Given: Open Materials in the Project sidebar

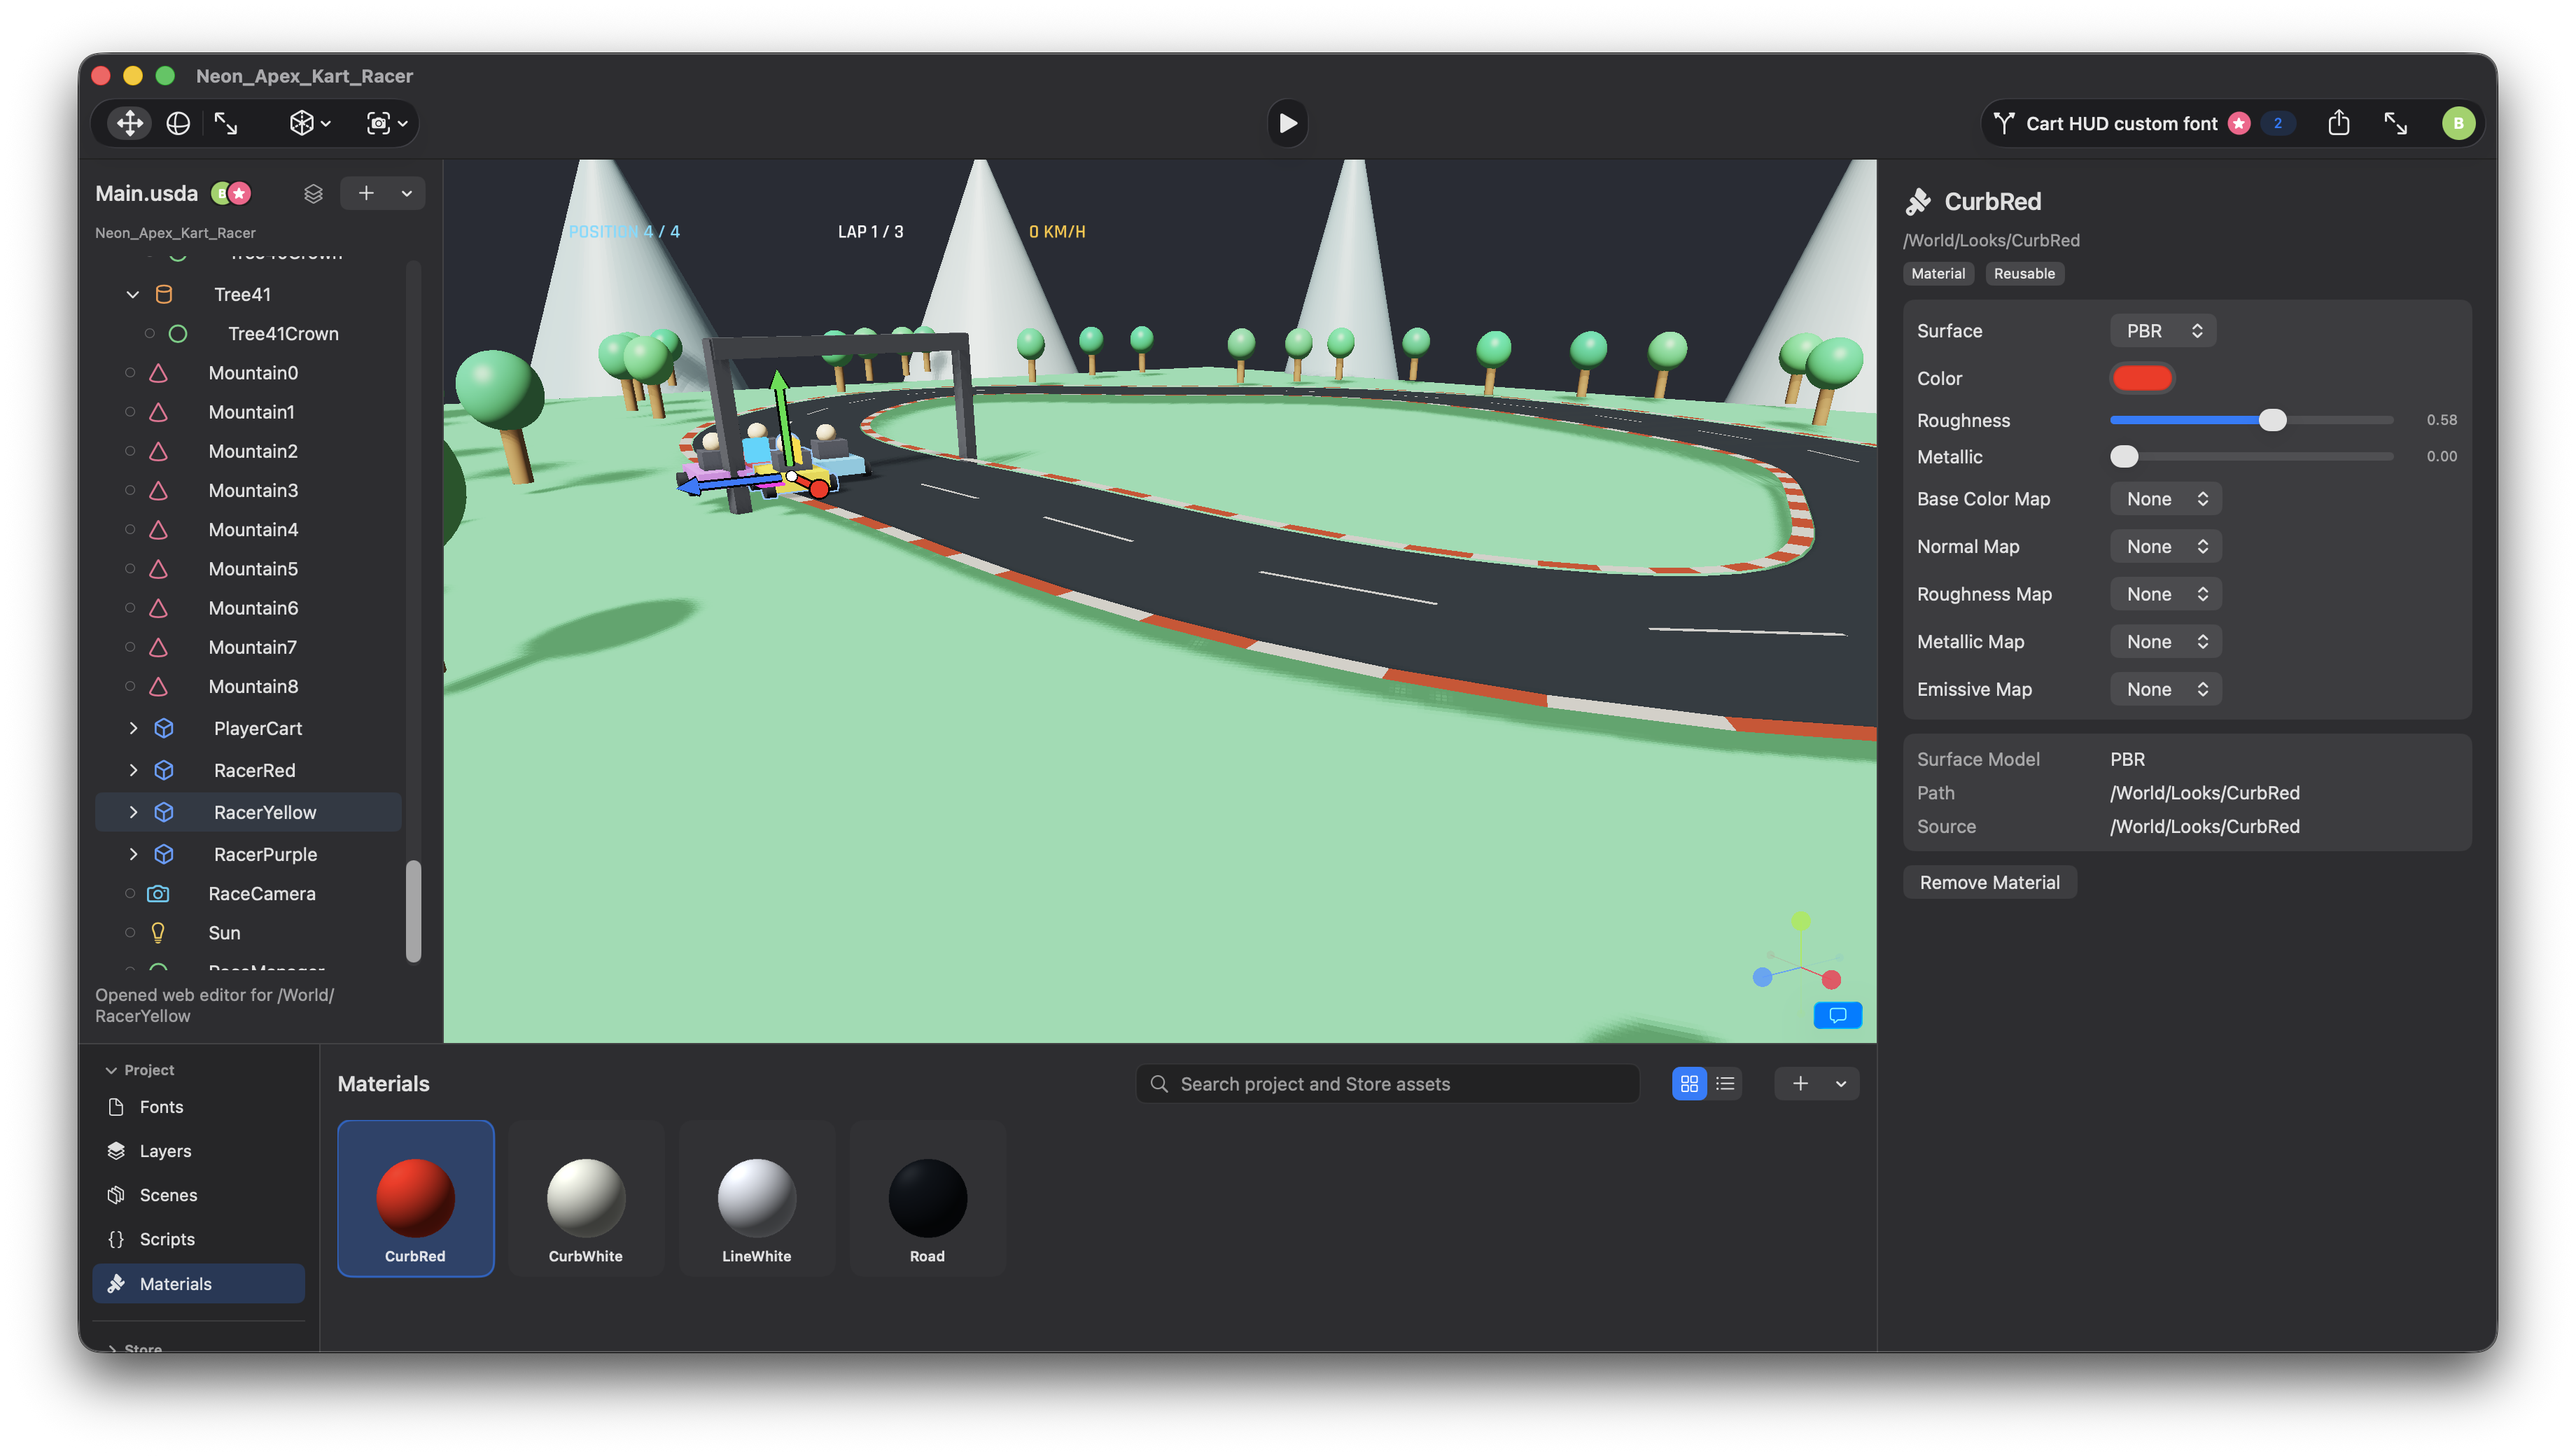Looking at the screenshot, I should 198,1283.
